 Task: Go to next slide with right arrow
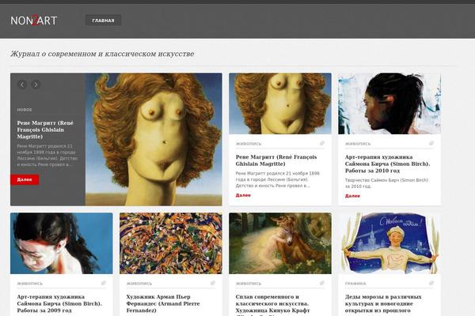pos(36,85)
